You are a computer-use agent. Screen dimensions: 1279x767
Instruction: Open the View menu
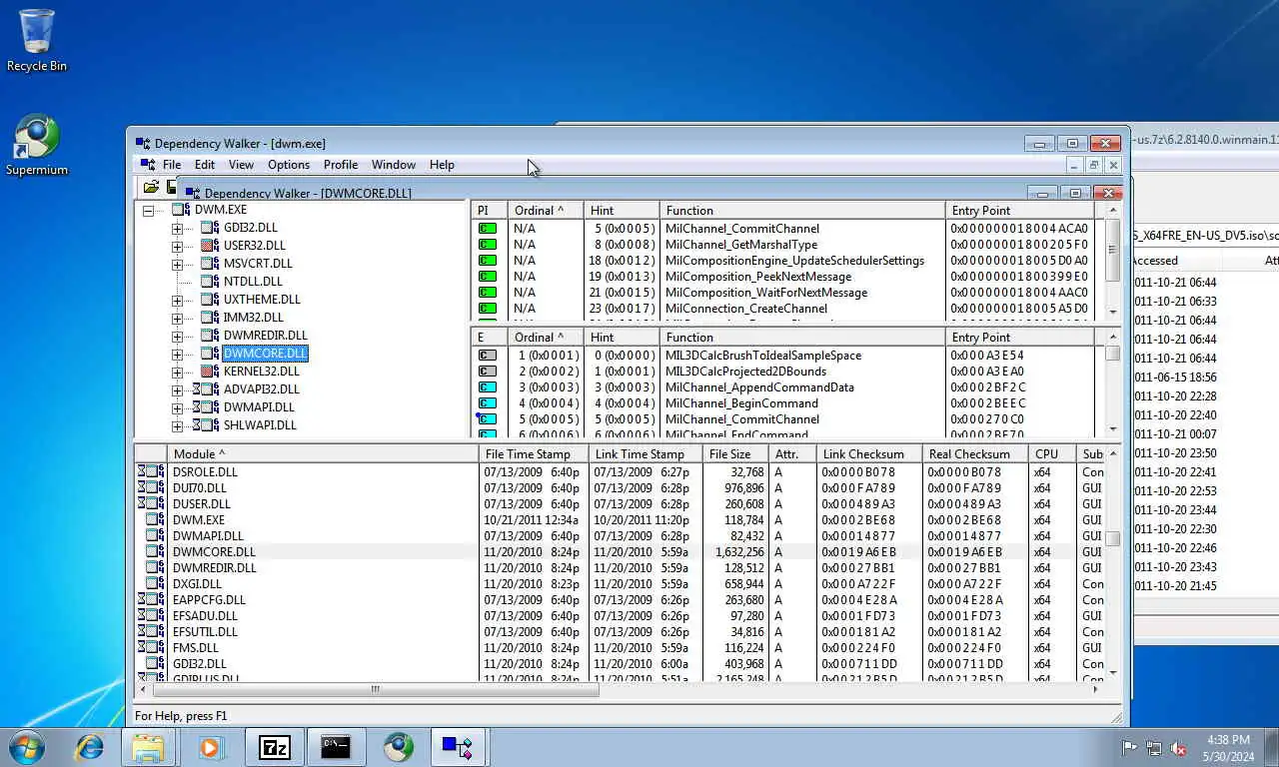pos(241,165)
